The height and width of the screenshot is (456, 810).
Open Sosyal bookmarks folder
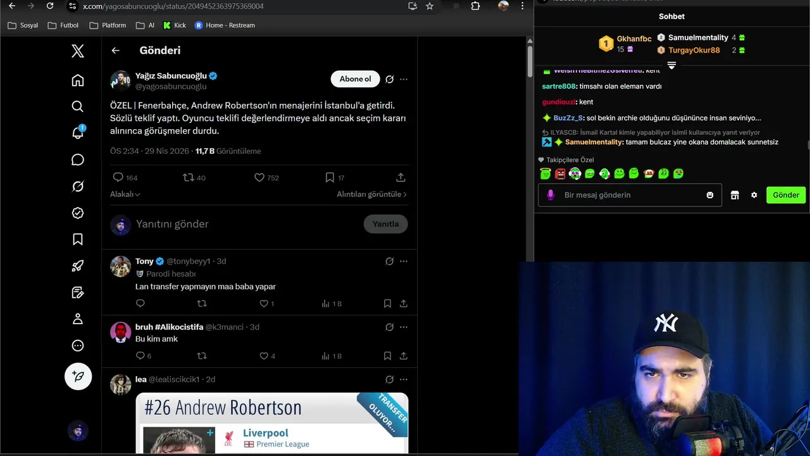23,25
